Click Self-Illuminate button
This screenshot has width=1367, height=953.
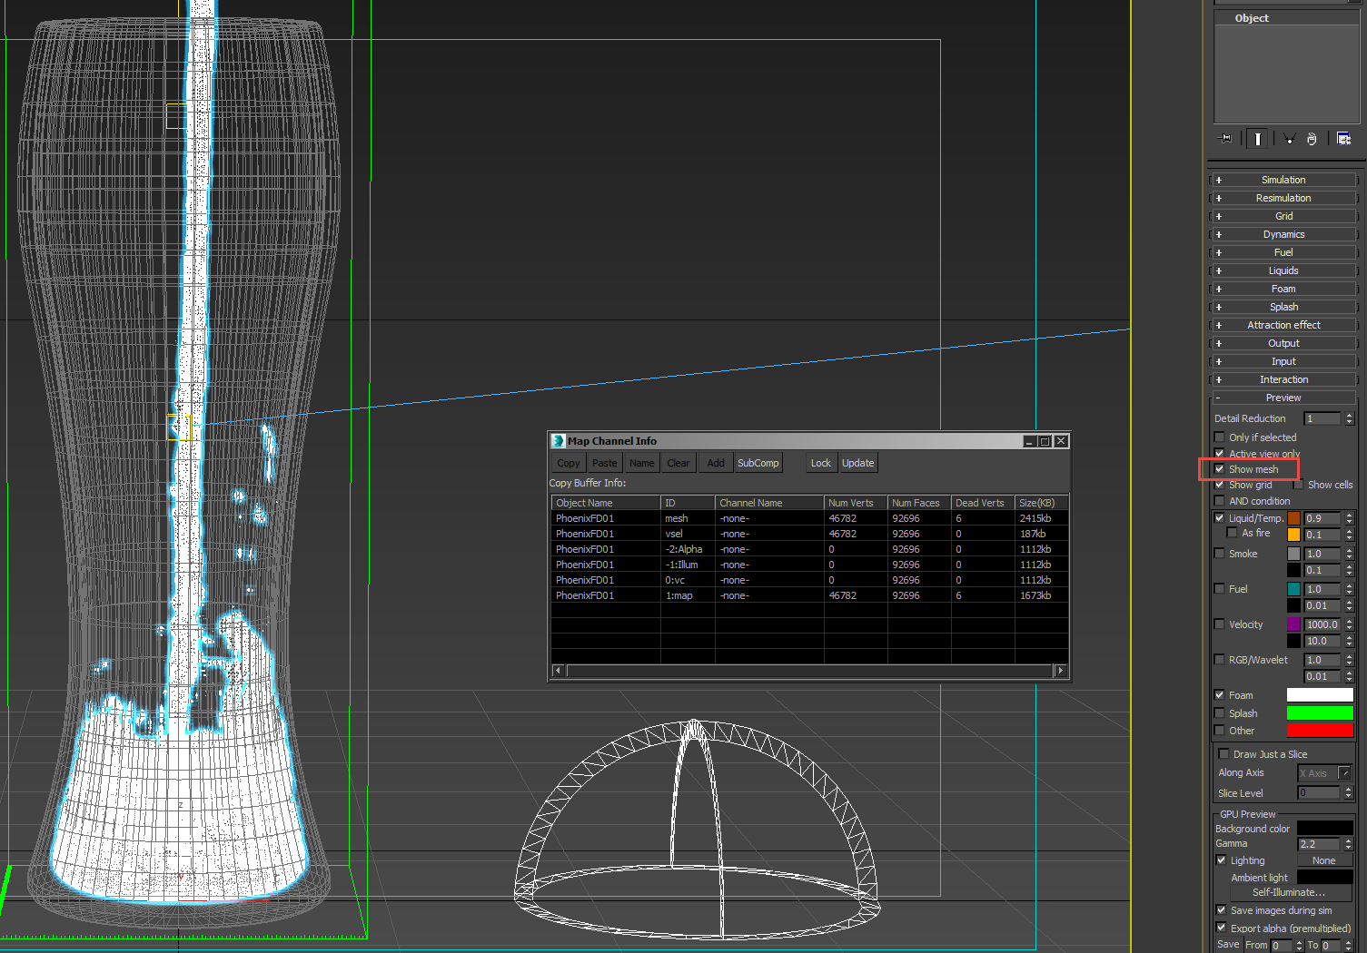pos(1288,892)
